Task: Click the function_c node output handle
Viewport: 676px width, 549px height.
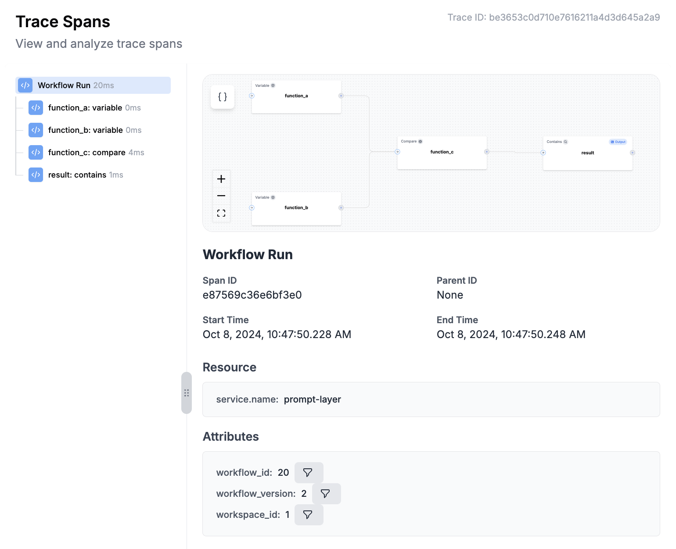Action: coord(487,152)
